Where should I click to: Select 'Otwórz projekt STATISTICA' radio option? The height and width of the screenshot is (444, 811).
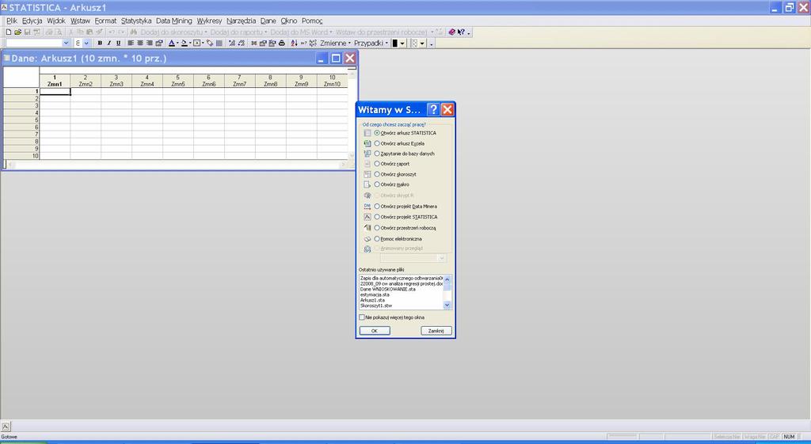click(x=376, y=217)
